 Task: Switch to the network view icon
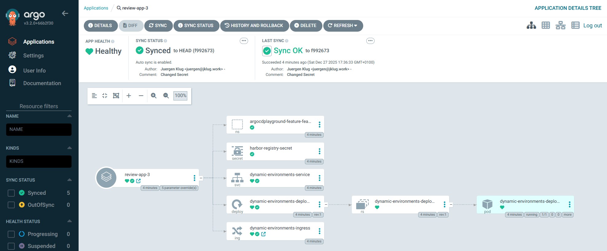click(560, 25)
